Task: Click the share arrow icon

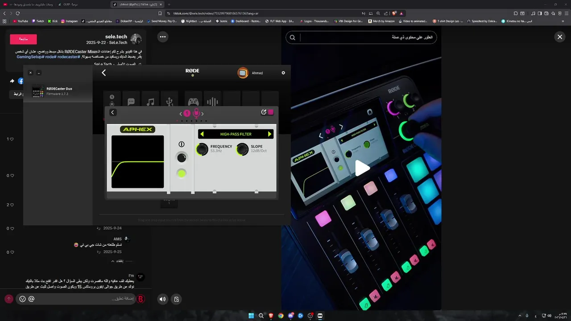Action: coord(12,81)
